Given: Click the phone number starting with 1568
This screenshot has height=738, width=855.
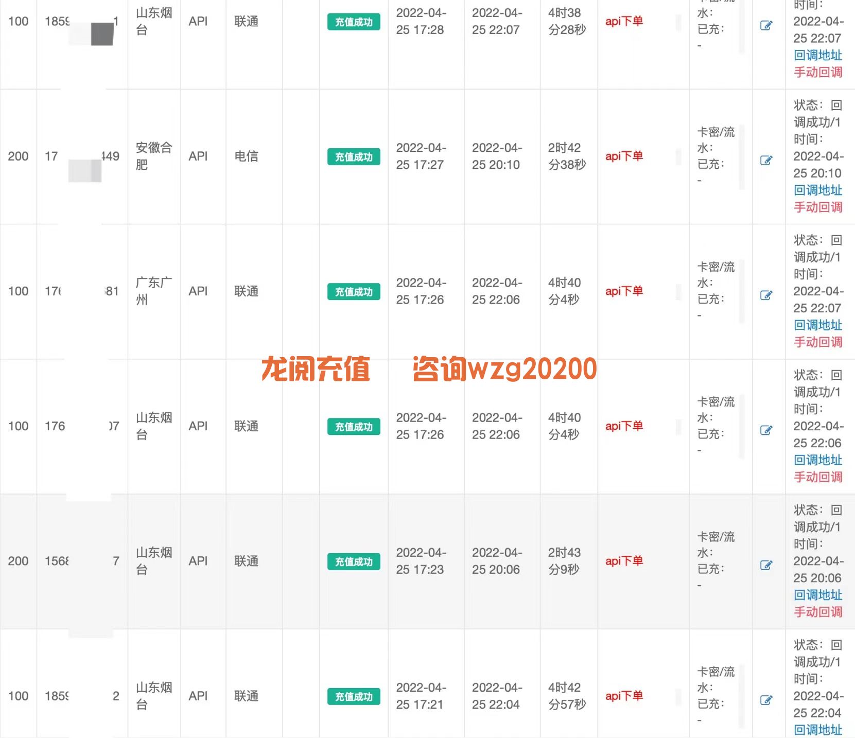Looking at the screenshot, I should pyautogui.click(x=82, y=560).
